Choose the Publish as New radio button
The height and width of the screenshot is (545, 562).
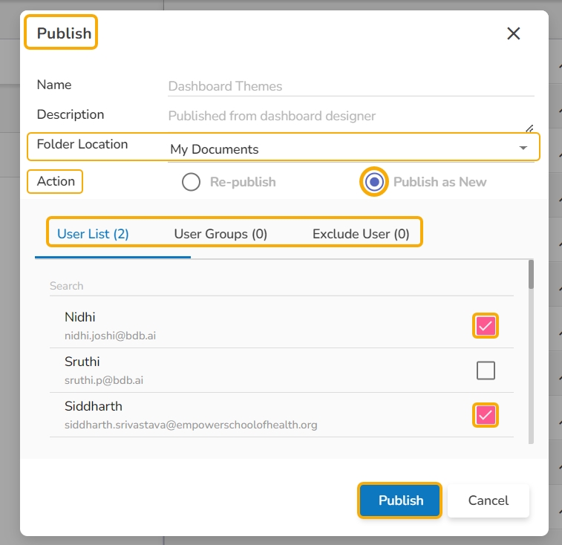(x=375, y=182)
